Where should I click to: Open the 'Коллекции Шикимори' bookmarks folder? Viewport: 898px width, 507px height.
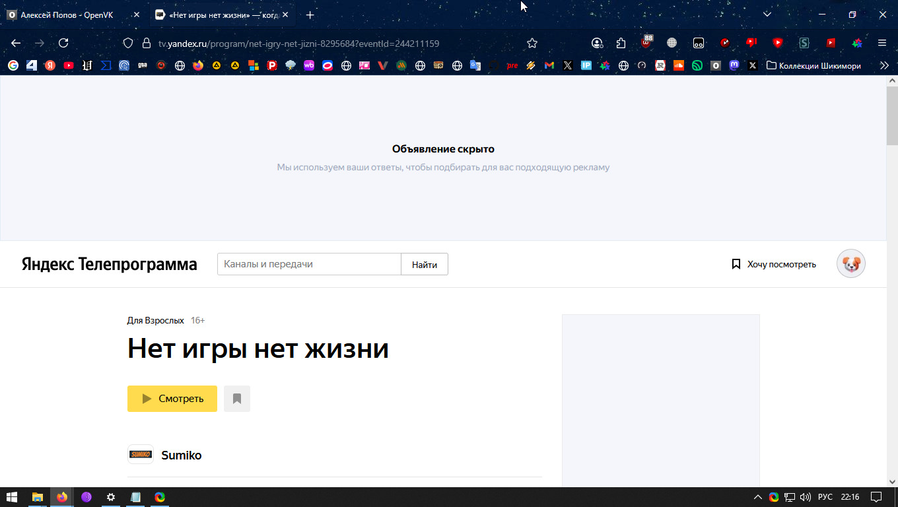click(813, 65)
